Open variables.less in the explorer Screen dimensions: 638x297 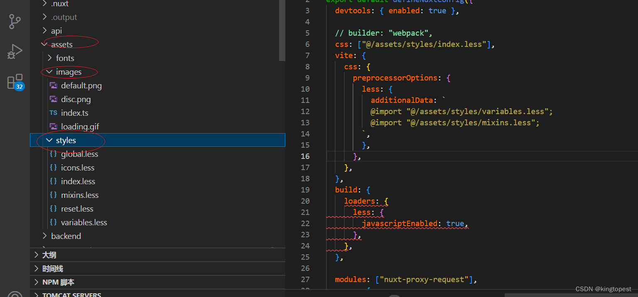point(84,222)
